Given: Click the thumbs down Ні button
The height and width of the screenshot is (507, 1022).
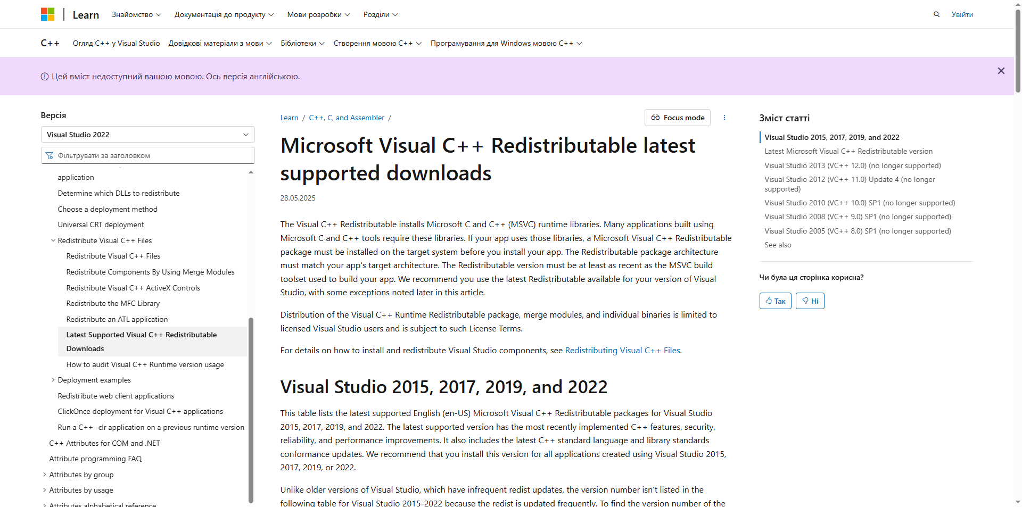Looking at the screenshot, I should 810,301.
